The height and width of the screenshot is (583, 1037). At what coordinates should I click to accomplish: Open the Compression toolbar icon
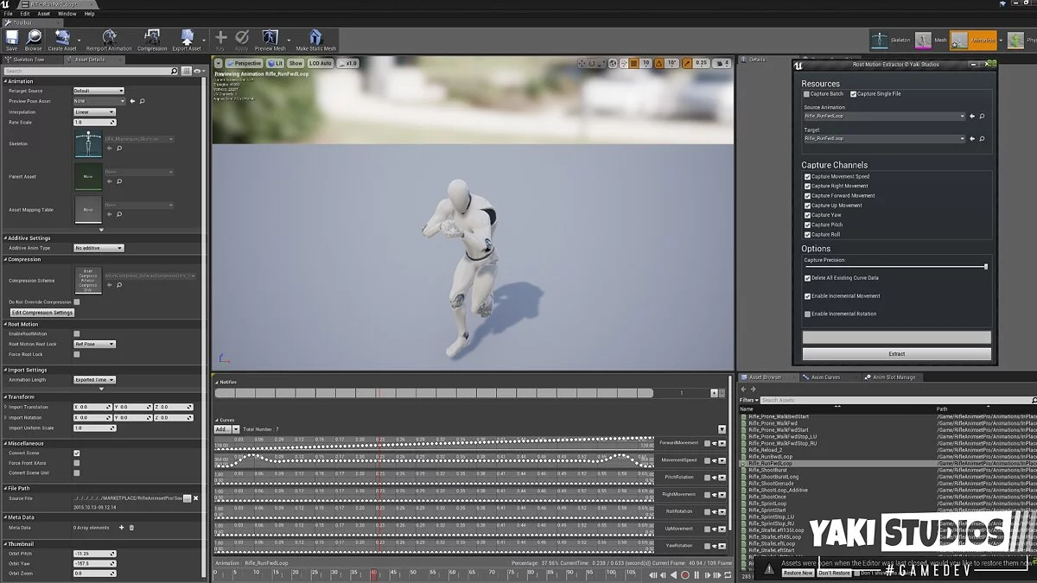click(152, 38)
